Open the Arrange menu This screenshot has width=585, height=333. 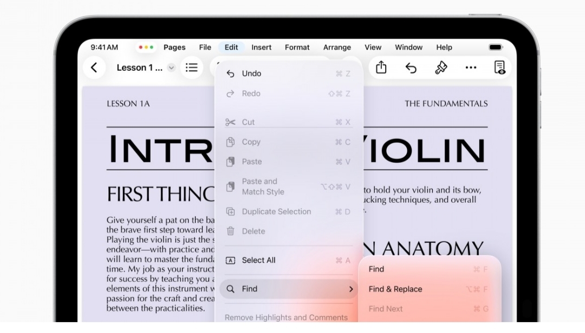(337, 48)
